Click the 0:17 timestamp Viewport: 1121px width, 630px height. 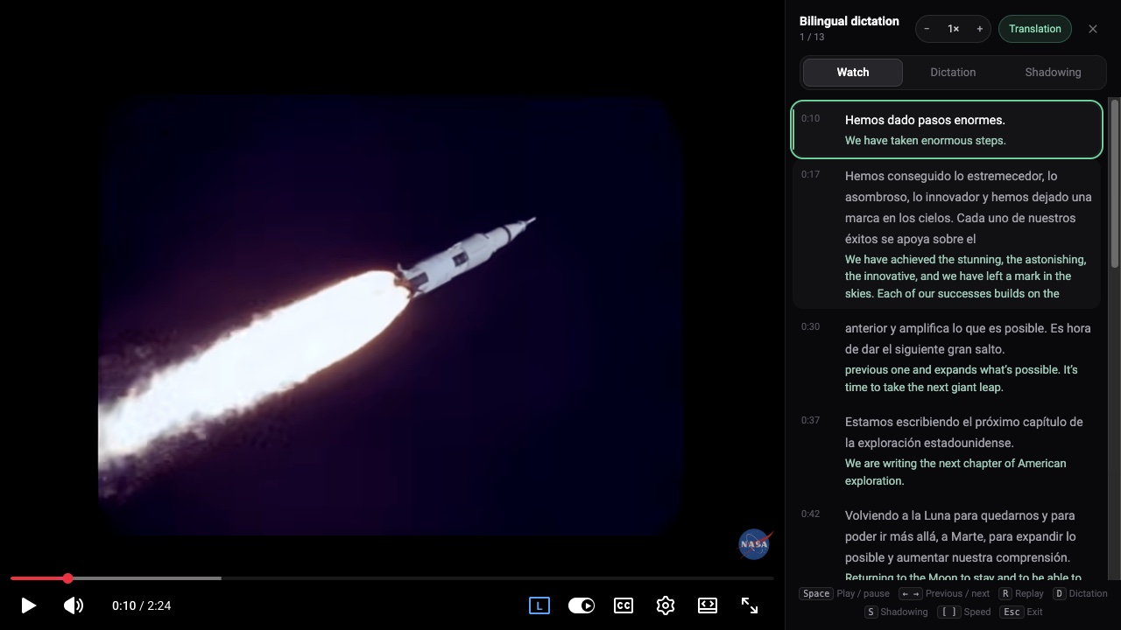(810, 175)
